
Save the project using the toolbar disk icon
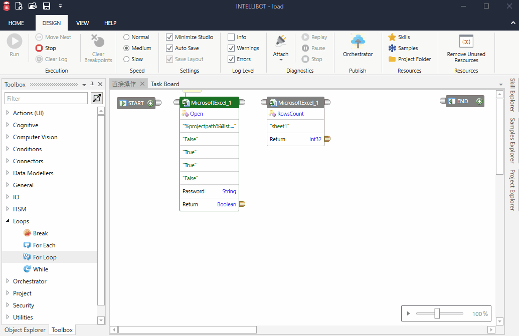click(47, 6)
